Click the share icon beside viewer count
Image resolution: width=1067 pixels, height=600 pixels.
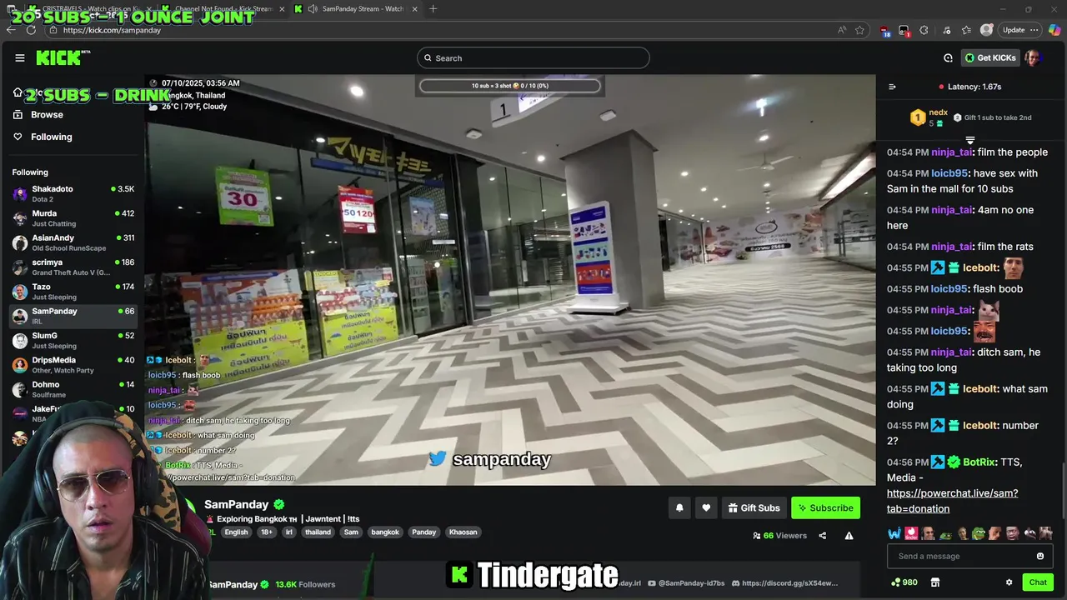[x=823, y=536]
